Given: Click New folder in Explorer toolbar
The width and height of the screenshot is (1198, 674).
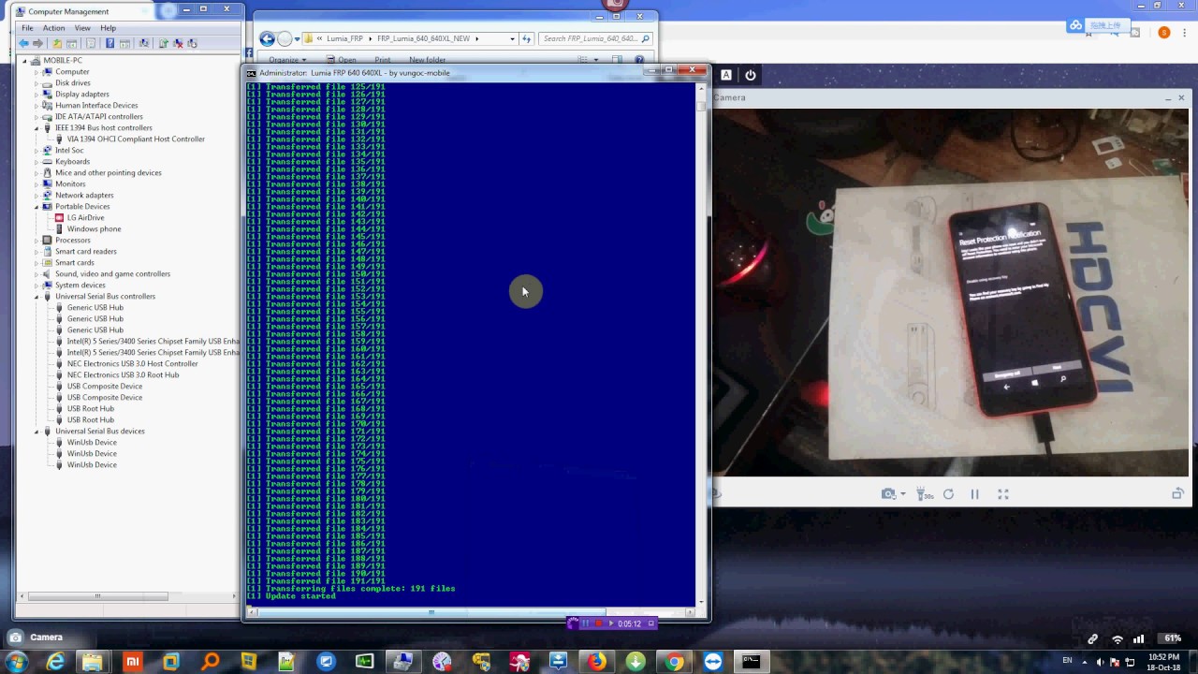Looking at the screenshot, I should [428, 60].
